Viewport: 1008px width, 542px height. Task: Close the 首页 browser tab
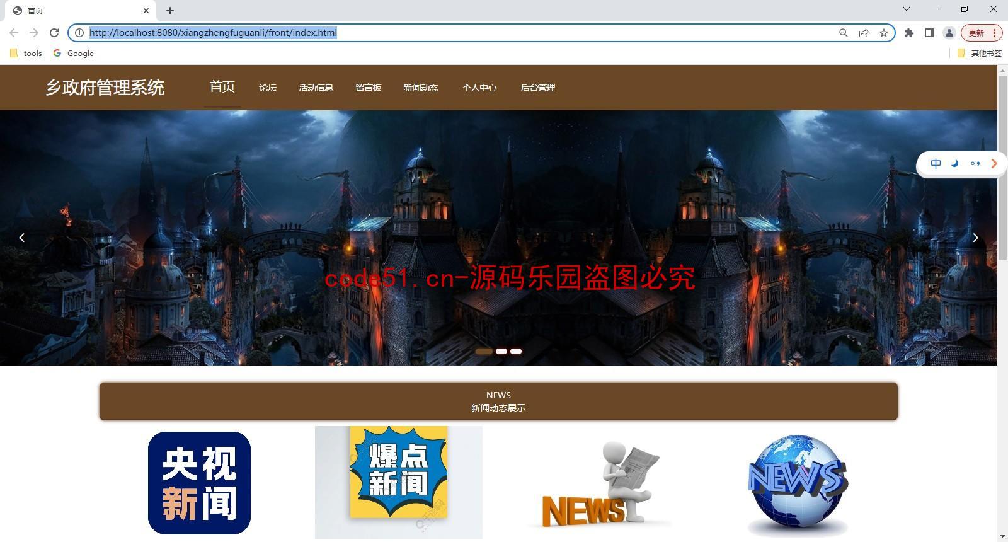coord(146,11)
